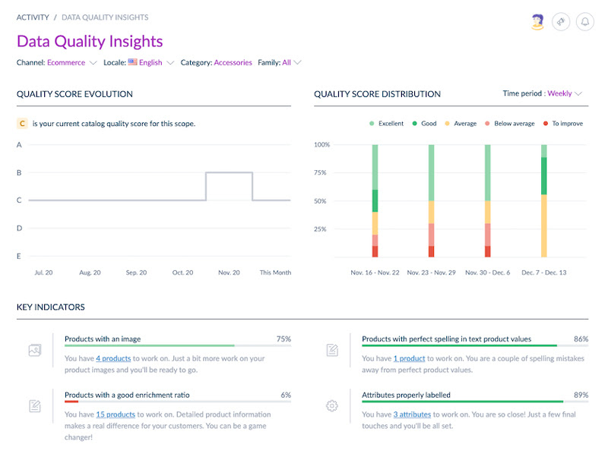Click the megaphone announcements icon
The height and width of the screenshot is (457, 608).
click(561, 22)
